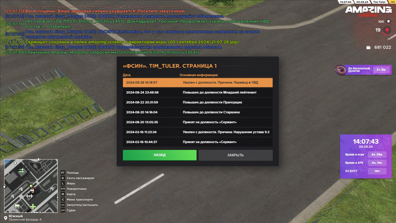Select row Повышен до должности Младший лейтенант
396x223 pixels.
pos(198,92)
